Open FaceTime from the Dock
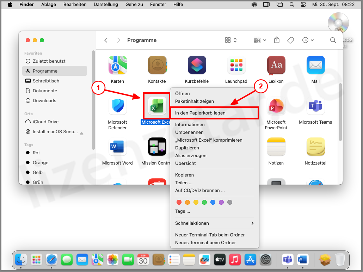Viewport: 363px width, 272px height. 128,260
